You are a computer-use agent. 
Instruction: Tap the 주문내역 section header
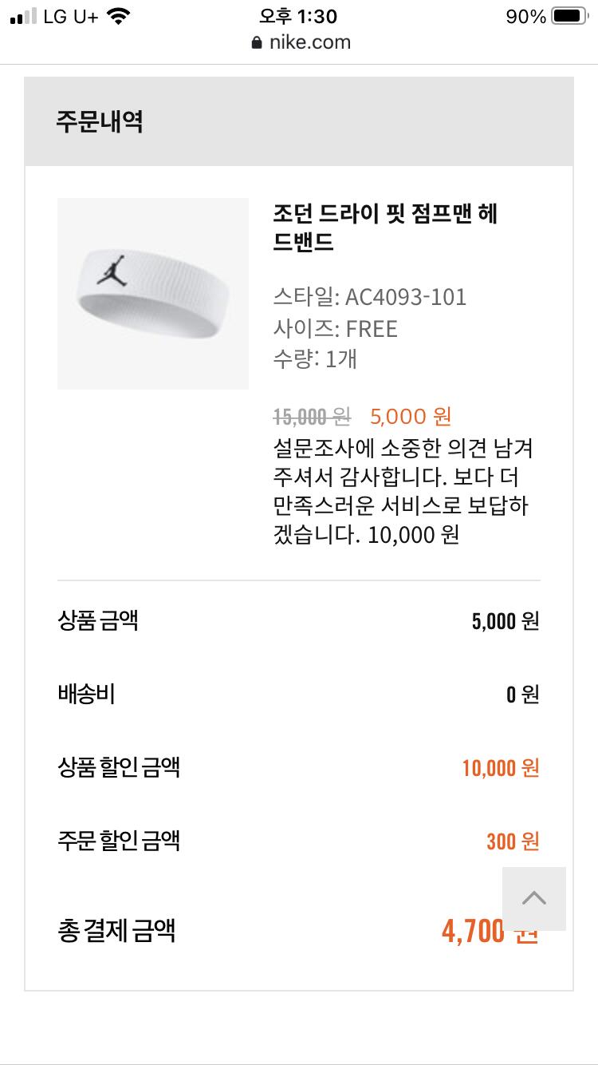[99, 121]
